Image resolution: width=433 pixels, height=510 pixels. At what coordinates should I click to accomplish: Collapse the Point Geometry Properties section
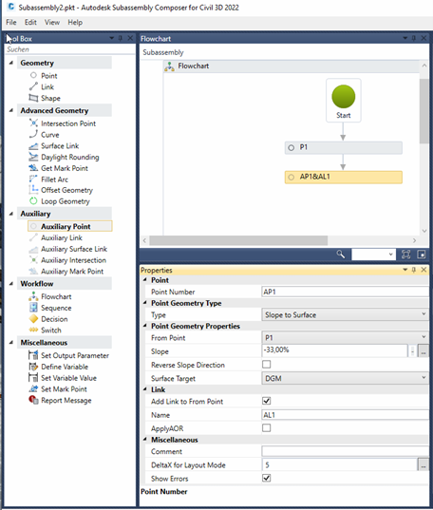point(145,326)
